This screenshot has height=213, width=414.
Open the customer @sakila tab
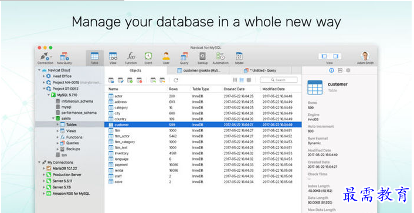click(198, 70)
